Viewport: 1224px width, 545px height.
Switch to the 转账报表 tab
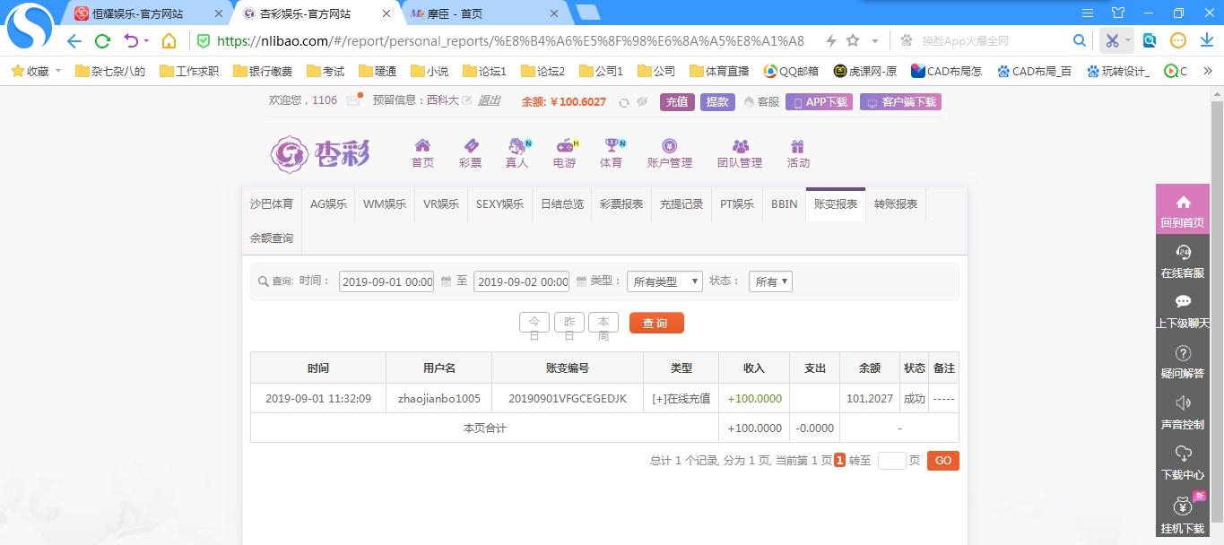pos(895,204)
